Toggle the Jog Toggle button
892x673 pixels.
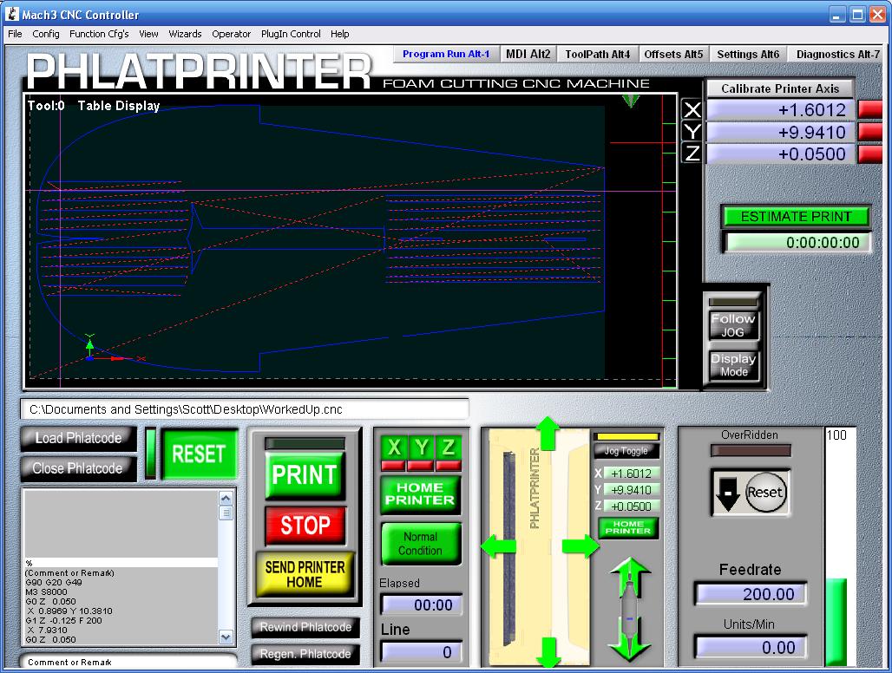(626, 451)
